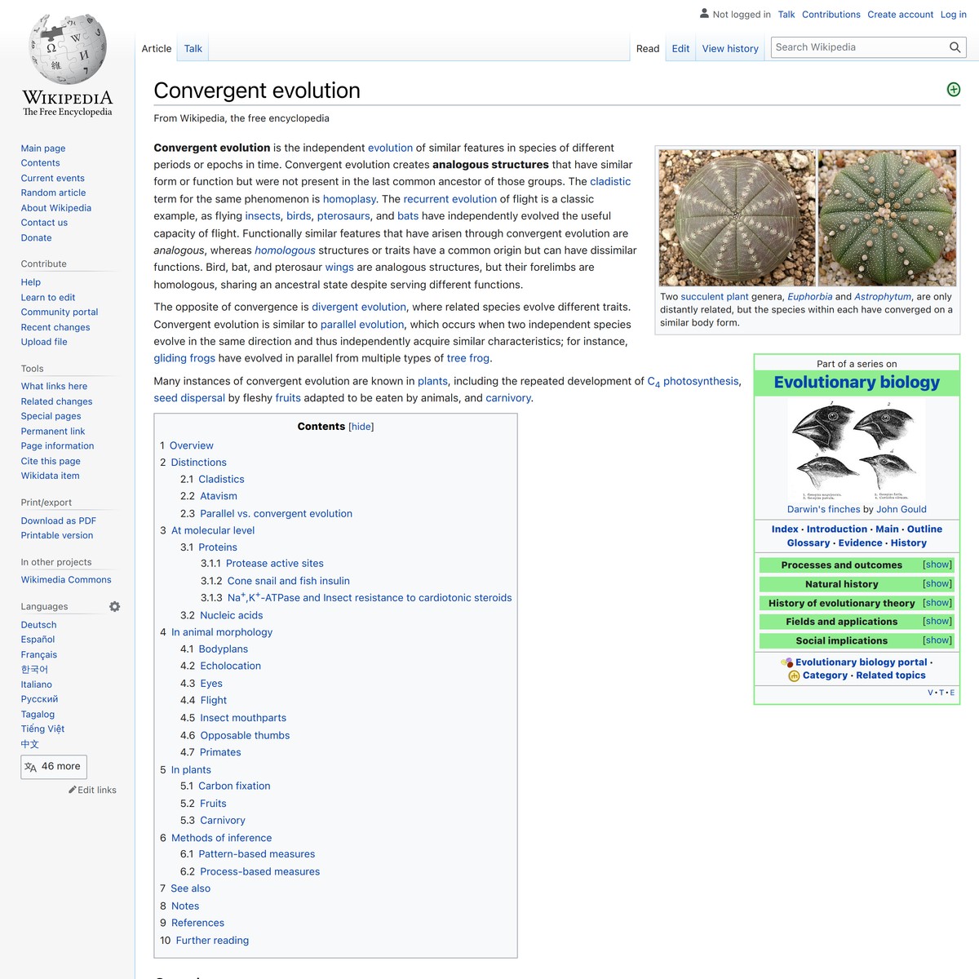The image size is (979, 979).
Task: Follow the homoplasy hyperlink
Action: [349, 198]
